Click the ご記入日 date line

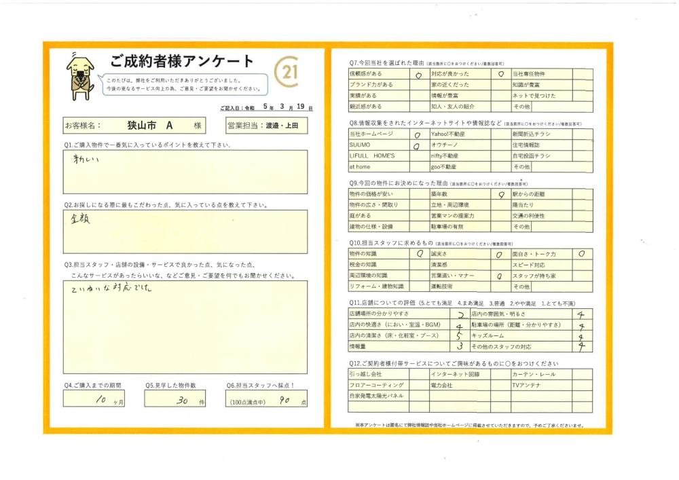[x=266, y=107]
